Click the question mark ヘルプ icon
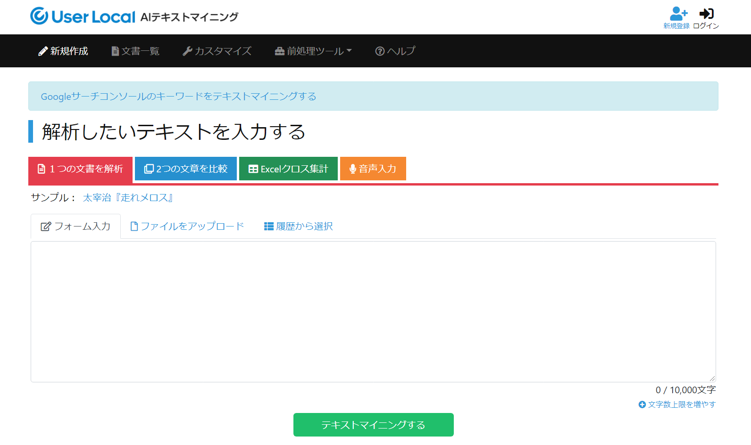The height and width of the screenshot is (445, 751). tap(380, 51)
